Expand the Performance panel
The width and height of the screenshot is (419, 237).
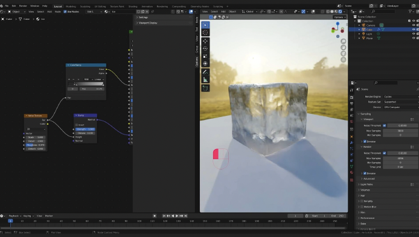(388, 218)
